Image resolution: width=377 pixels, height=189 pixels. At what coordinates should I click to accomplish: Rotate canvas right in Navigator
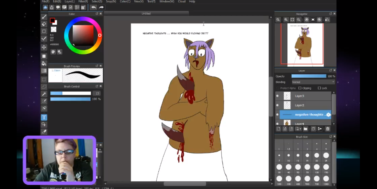pyautogui.click(x=319, y=20)
